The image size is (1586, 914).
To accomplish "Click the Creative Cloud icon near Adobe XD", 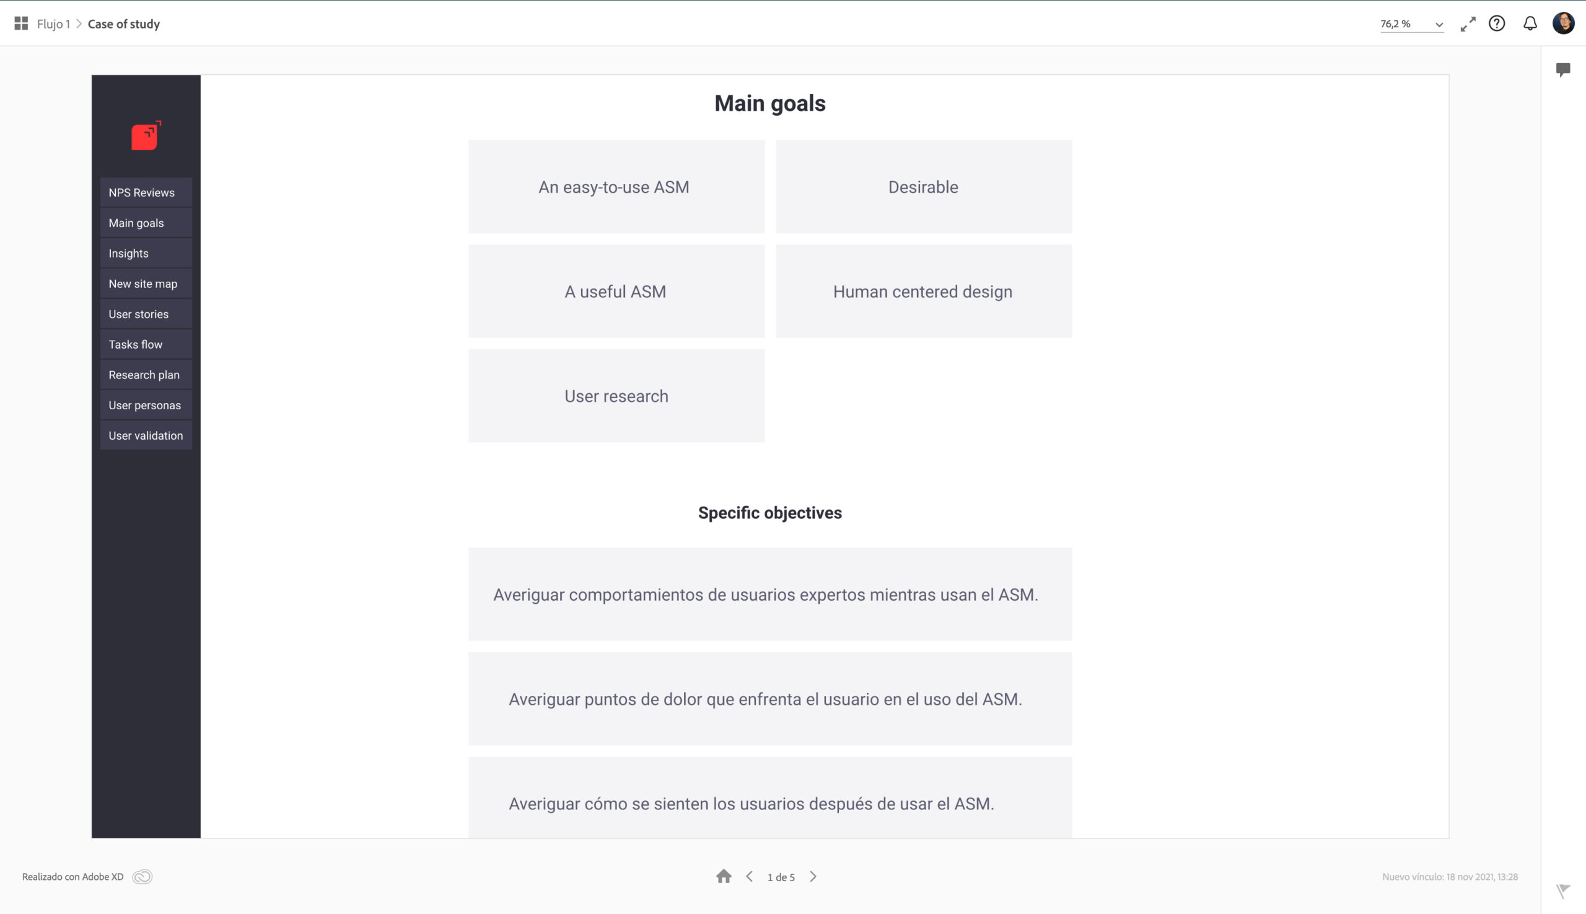I will pyautogui.click(x=142, y=876).
